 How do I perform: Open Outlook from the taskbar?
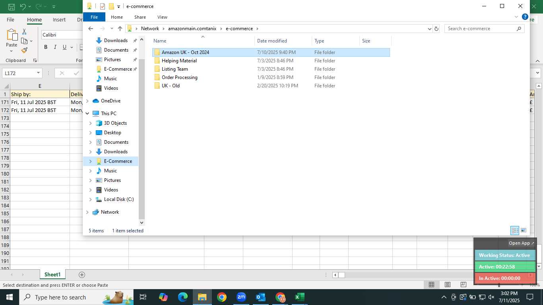pos(261,297)
